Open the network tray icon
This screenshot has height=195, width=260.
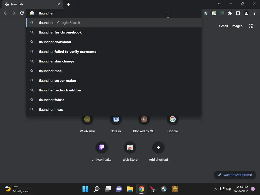222,189
